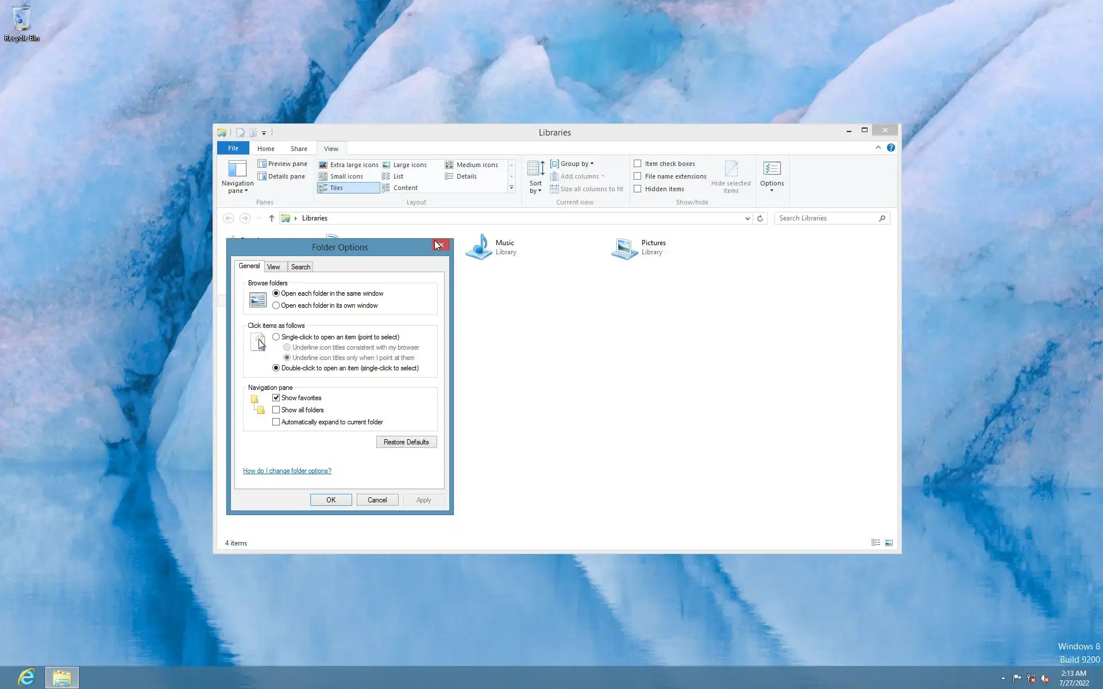The image size is (1103, 689).
Task: Click the Options icon in the ribbon
Action: tap(772, 169)
